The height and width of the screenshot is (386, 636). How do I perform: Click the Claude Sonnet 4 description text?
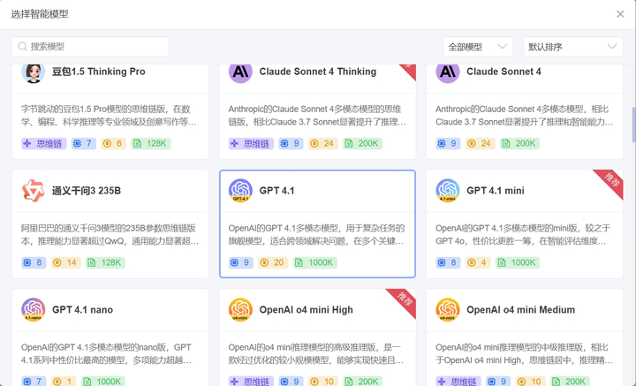[x=524, y=116]
